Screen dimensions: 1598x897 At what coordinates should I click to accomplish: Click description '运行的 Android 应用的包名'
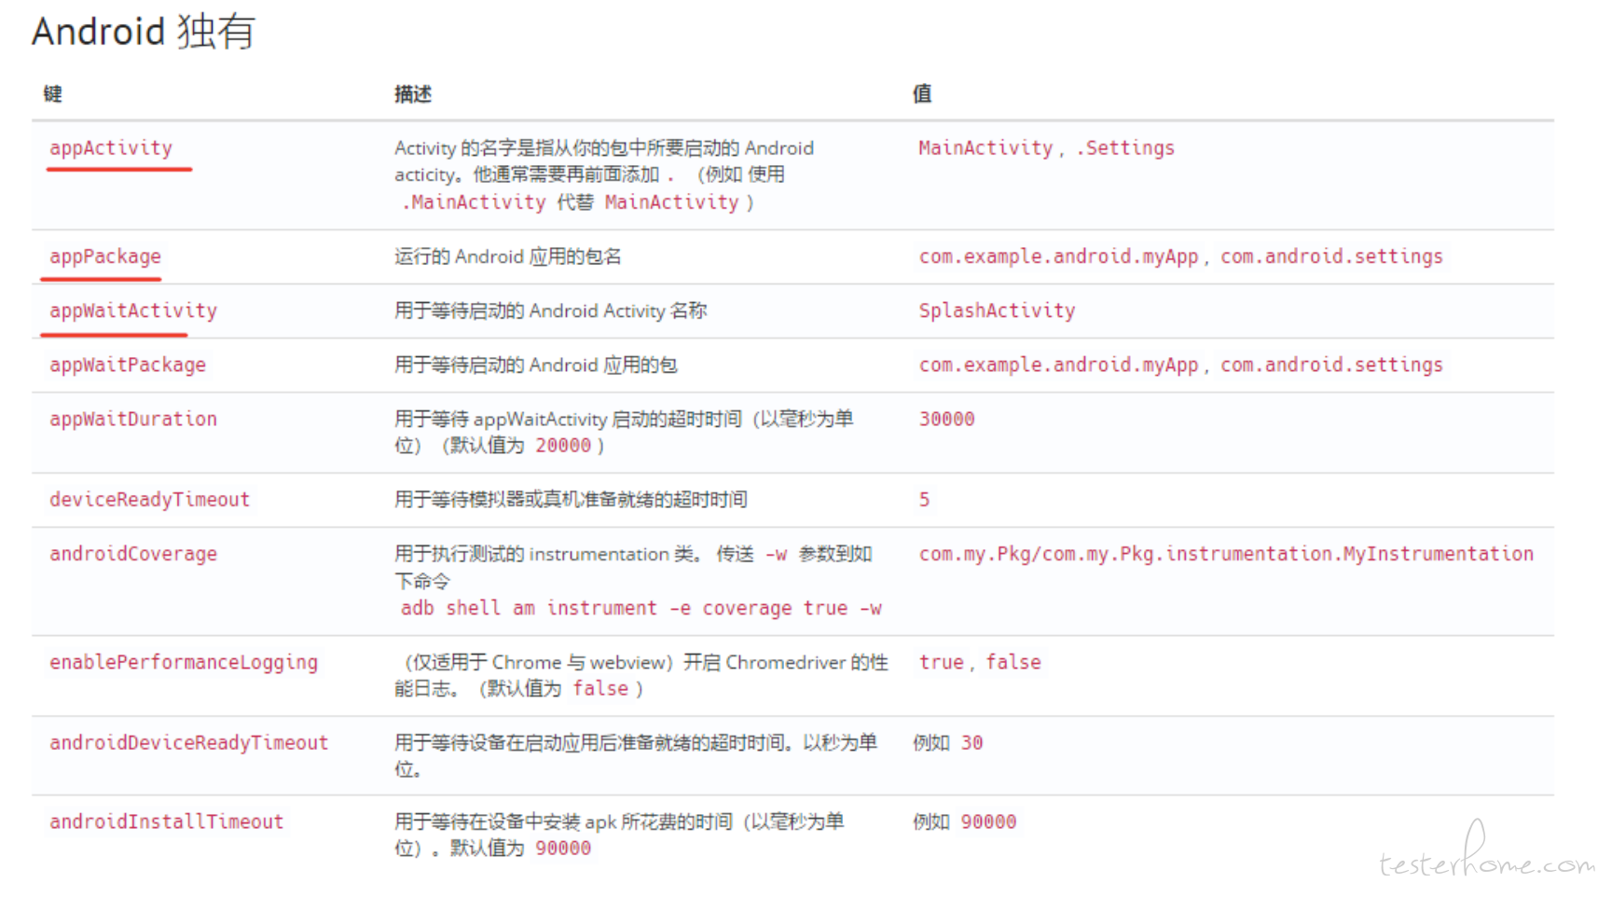[x=508, y=256]
